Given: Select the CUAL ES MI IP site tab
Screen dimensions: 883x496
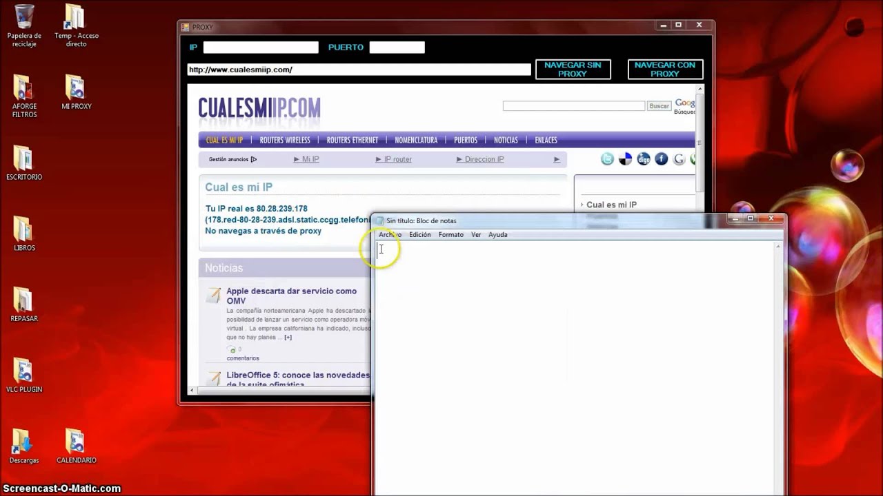Looking at the screenshot, I should point(224,140).
